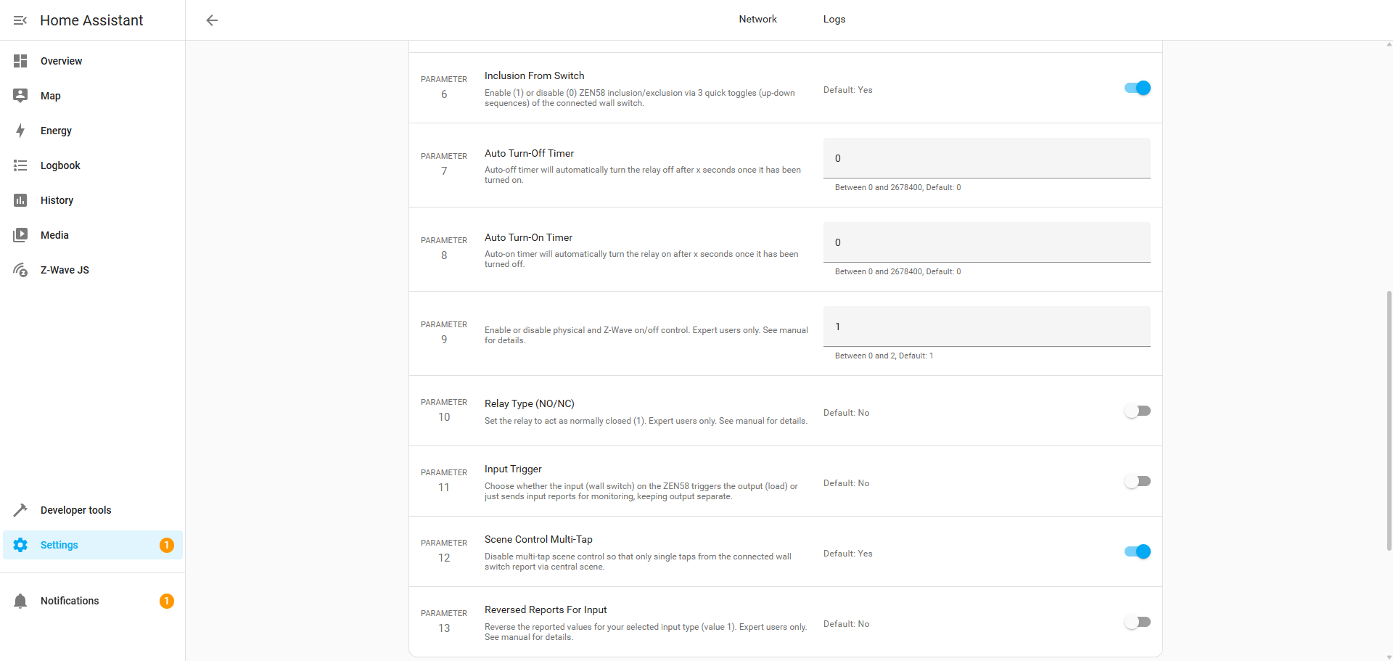Click 'Between 0 and 2, Default: 1' hint
This screenshot has width=1393, height=661.
884,356
